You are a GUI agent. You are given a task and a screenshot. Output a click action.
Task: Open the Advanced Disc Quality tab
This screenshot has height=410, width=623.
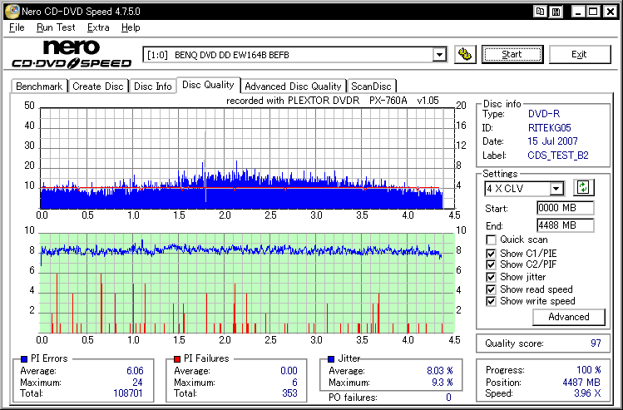pos(294,86)
